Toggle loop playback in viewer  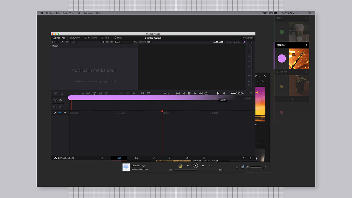click(206, 93)
